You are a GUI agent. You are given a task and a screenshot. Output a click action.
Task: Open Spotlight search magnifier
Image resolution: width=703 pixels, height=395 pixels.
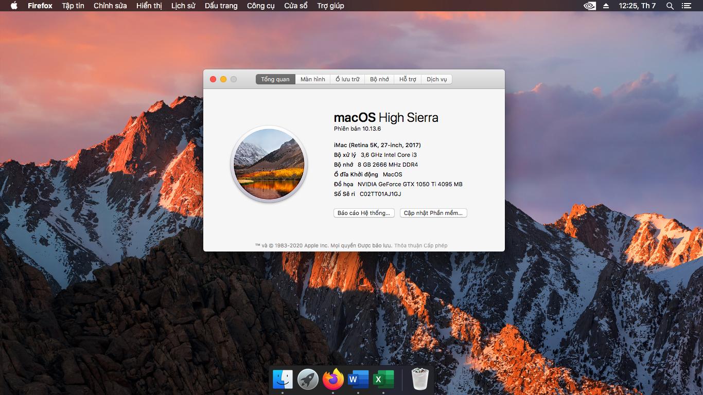(670, 6)
